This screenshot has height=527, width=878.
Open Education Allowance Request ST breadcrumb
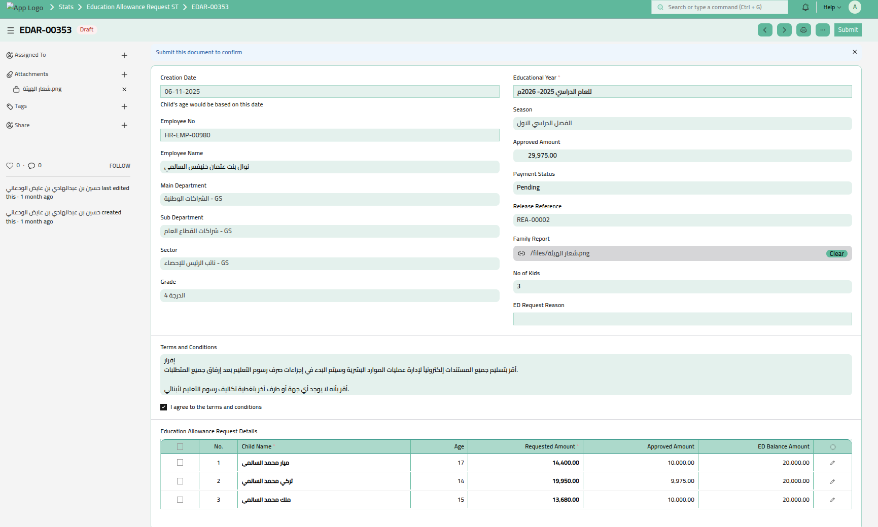132,7
